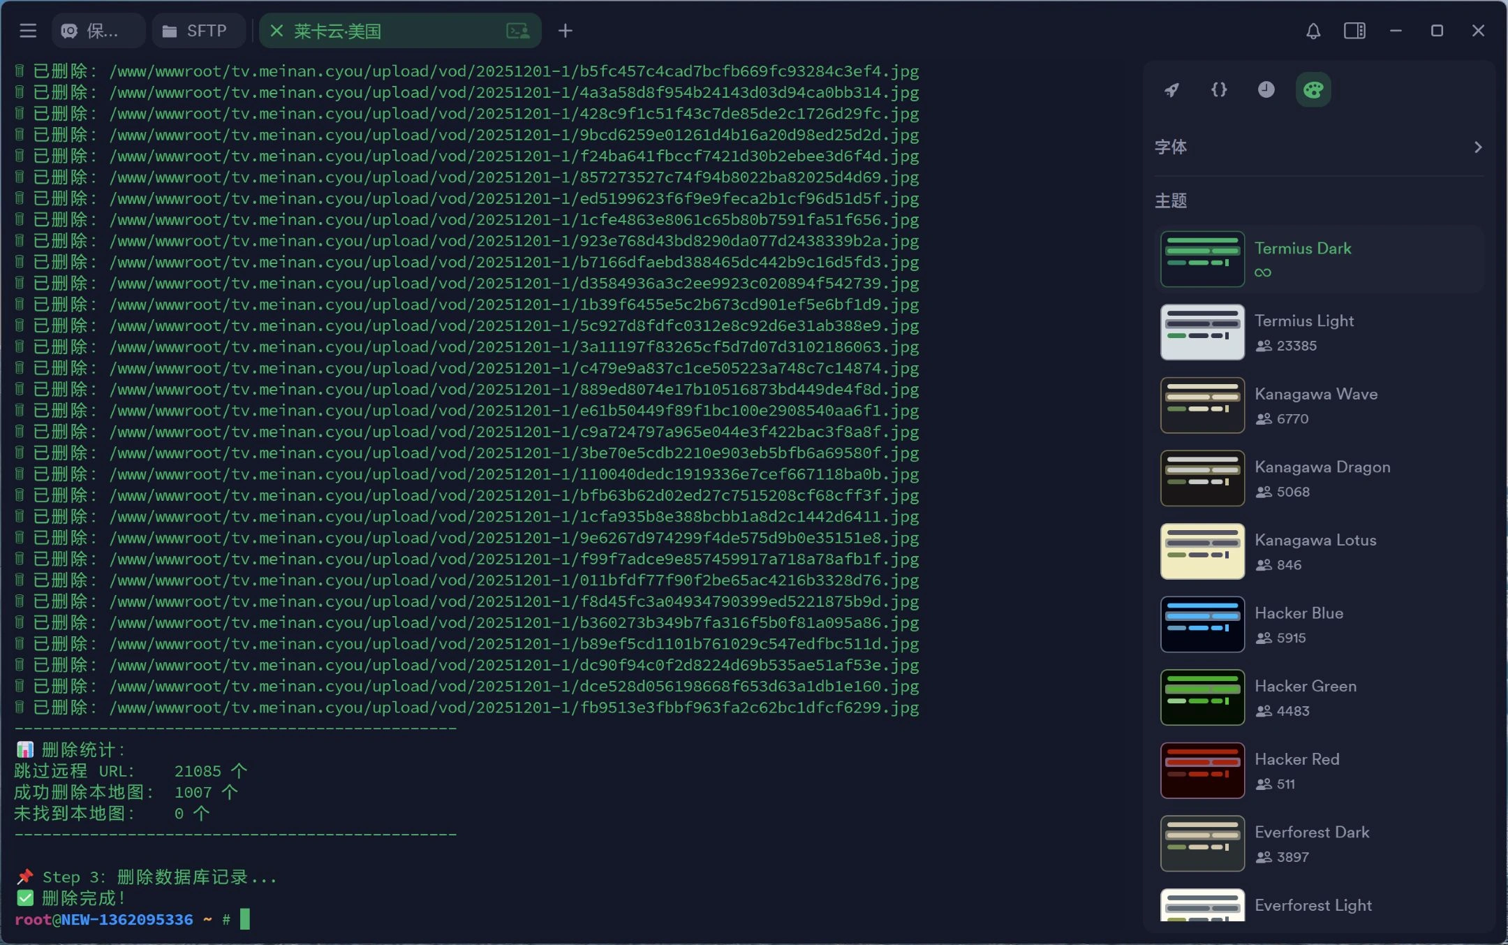Add a new tab with plus button

pos(565,31)
